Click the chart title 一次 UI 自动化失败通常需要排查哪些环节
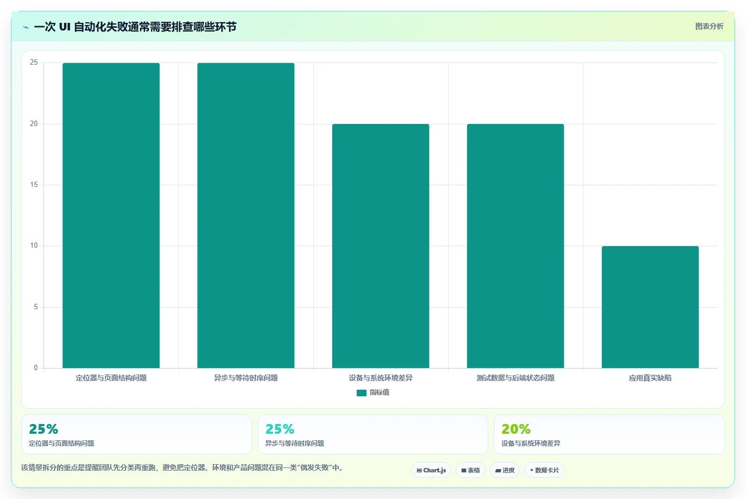Viewport: 746px width, 499px height. pos(135,27)
